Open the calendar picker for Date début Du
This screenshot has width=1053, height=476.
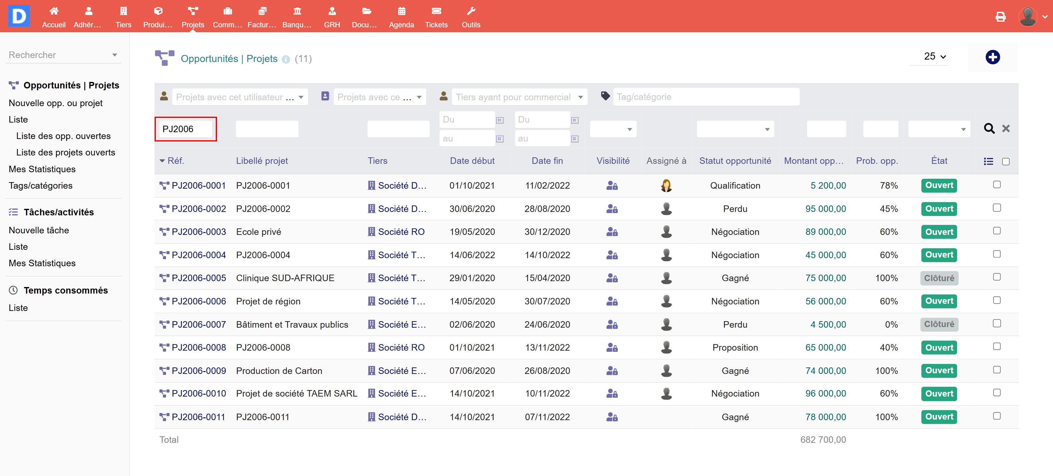click(x=499, y=120)
